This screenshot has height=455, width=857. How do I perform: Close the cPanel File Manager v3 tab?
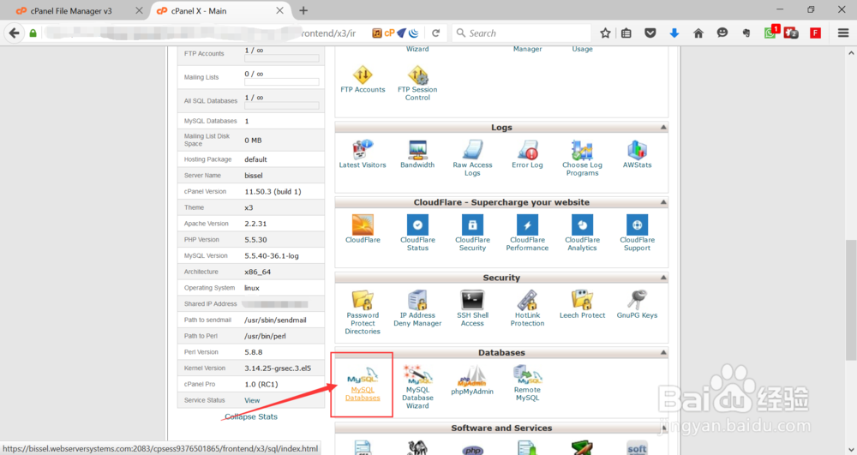click(139, 10)
